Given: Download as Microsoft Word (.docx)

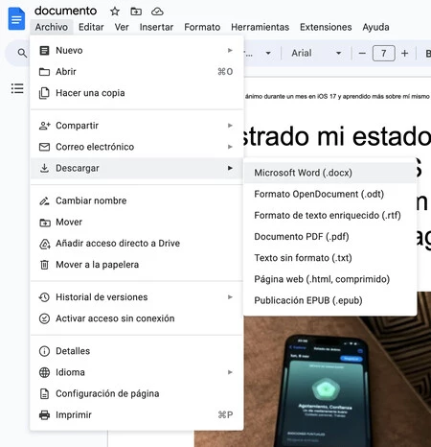Looking at the screenshot, I should pos(329,173).
